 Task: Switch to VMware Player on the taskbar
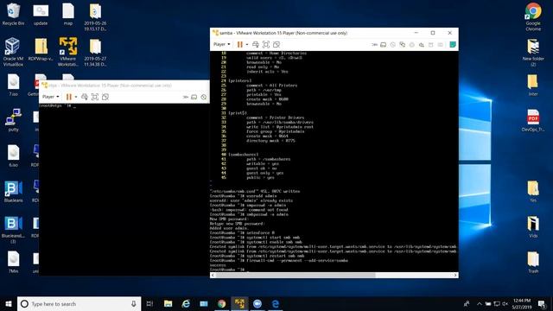coord(239,303)
